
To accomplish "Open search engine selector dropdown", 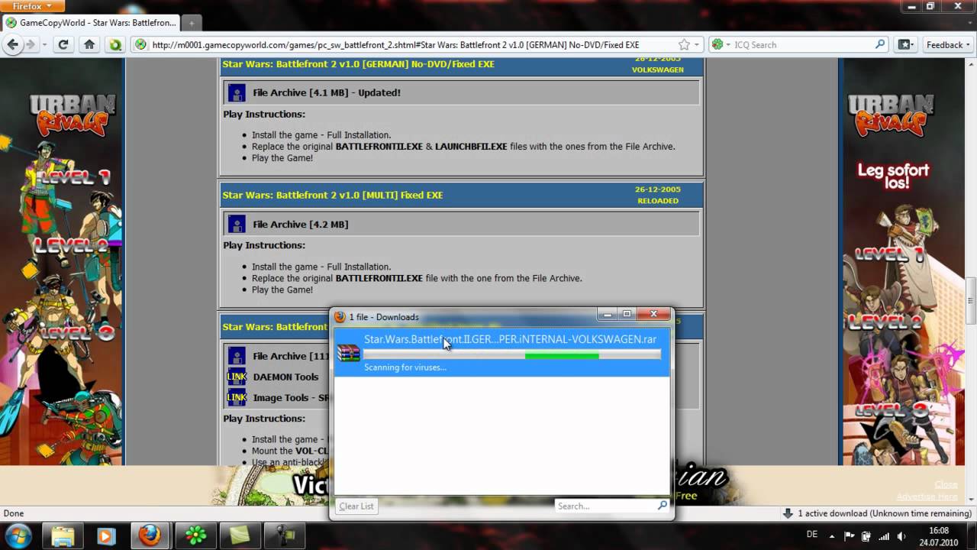I will click(720, 44).
